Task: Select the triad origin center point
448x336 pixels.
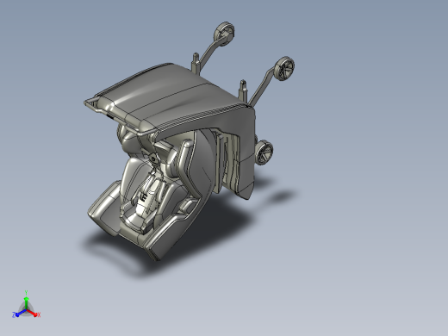Action: 27,310
